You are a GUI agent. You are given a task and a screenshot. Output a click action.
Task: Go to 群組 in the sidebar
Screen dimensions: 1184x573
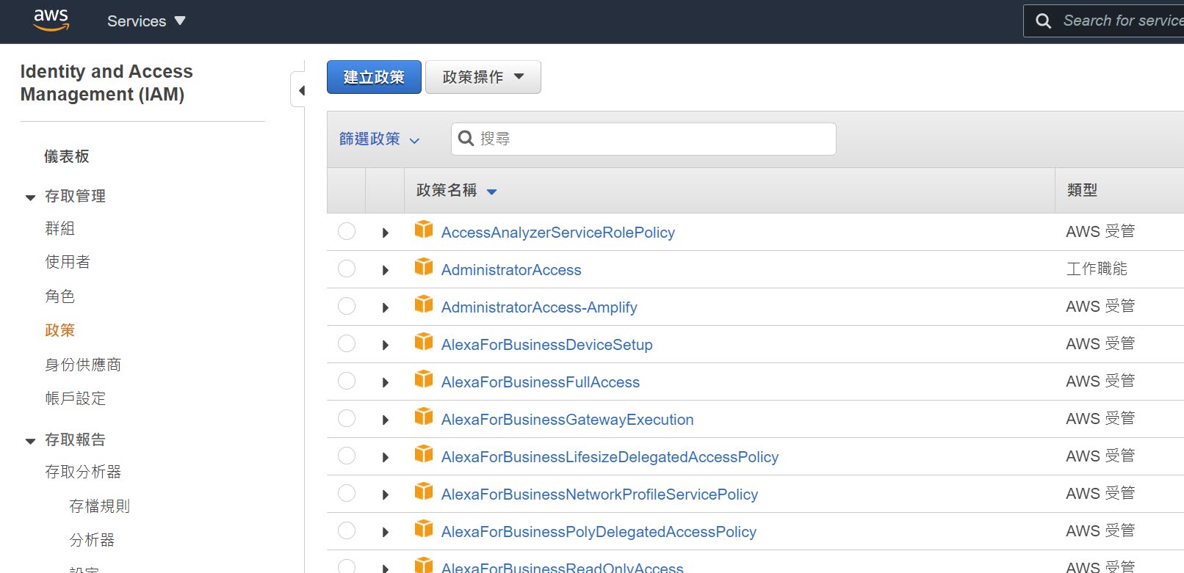coord(59,228)
